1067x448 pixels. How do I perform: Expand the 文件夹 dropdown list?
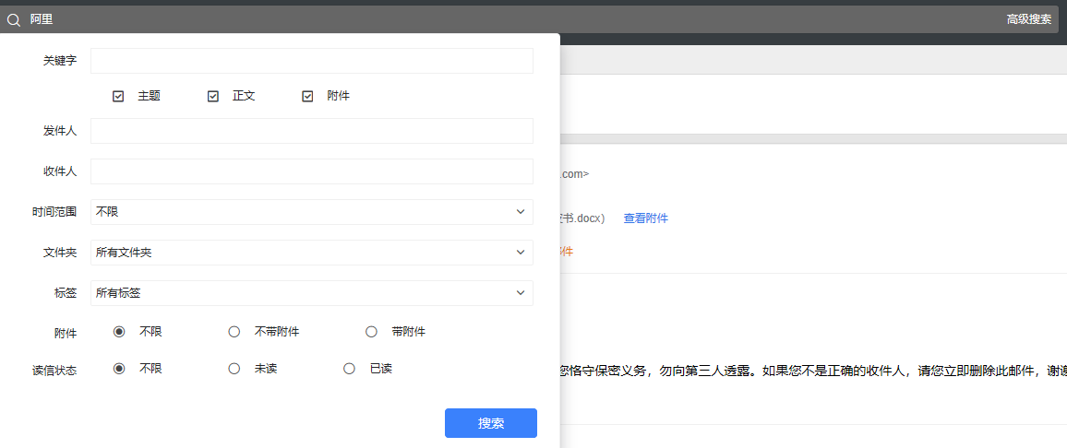tap(311, 253)
